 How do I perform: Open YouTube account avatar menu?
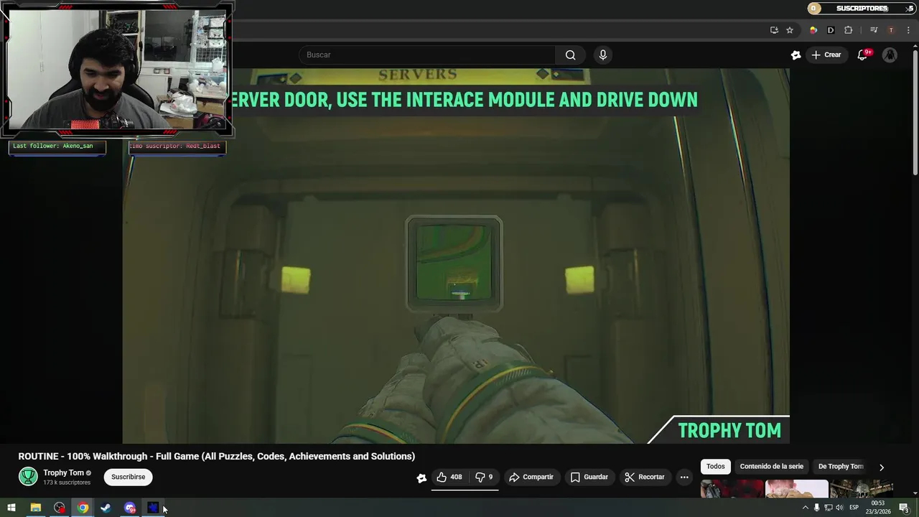pyautogui.click(x=890, y=55)
